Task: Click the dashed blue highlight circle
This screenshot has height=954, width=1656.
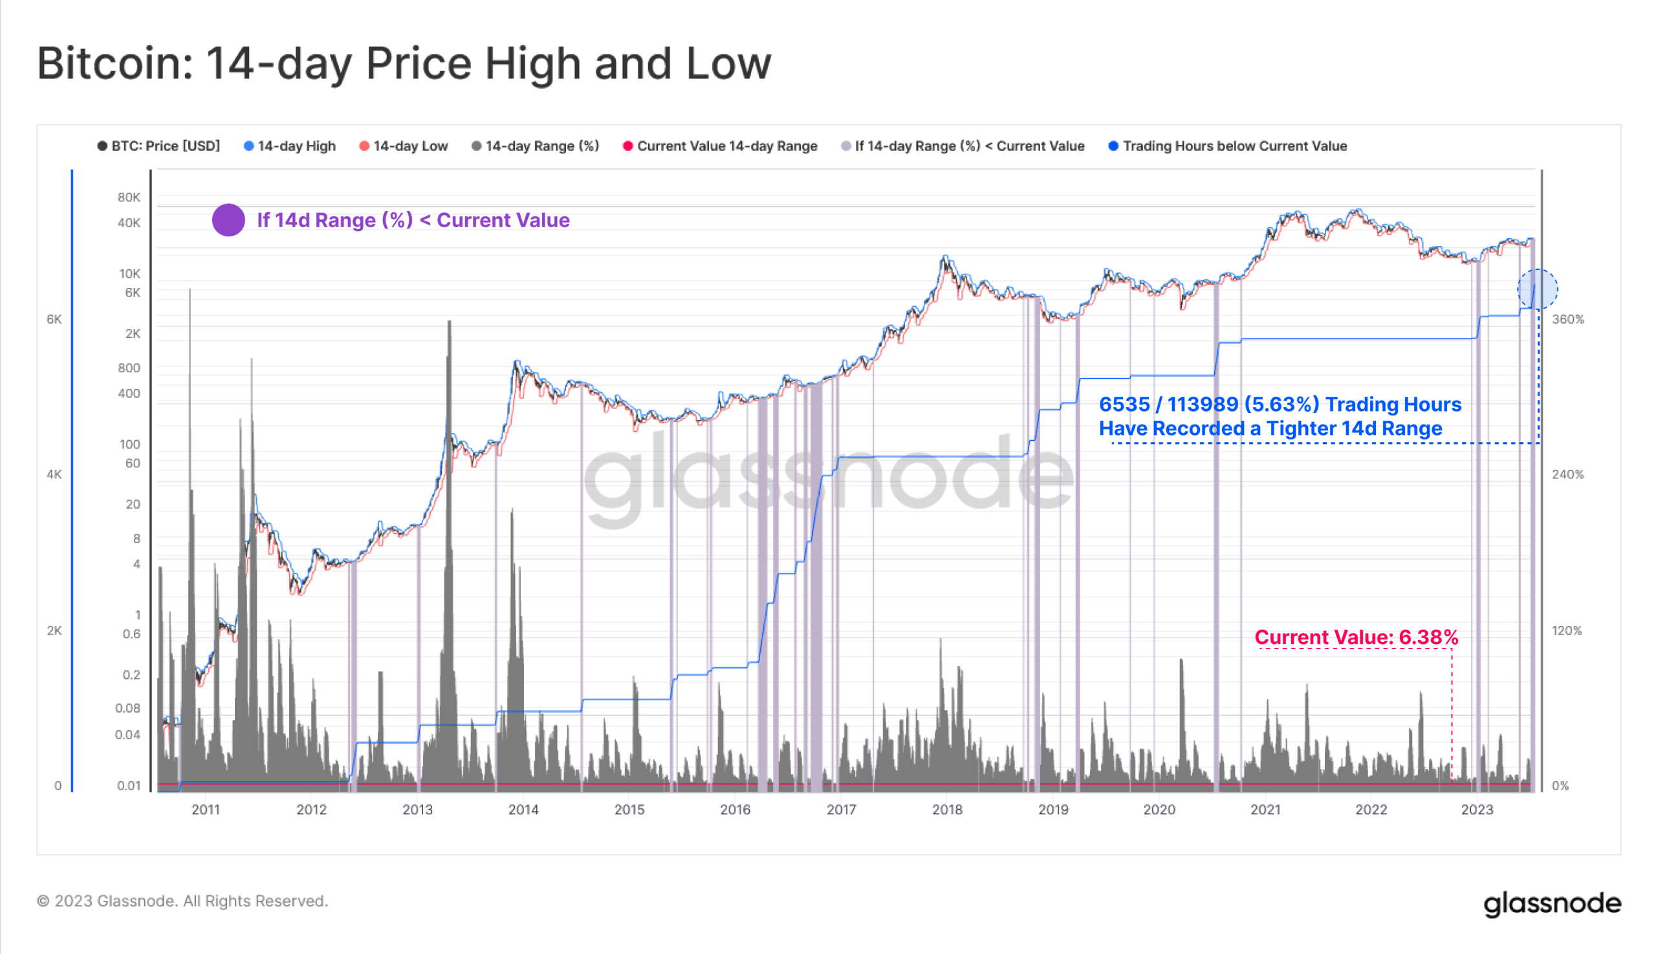Action: [1538, 289]
